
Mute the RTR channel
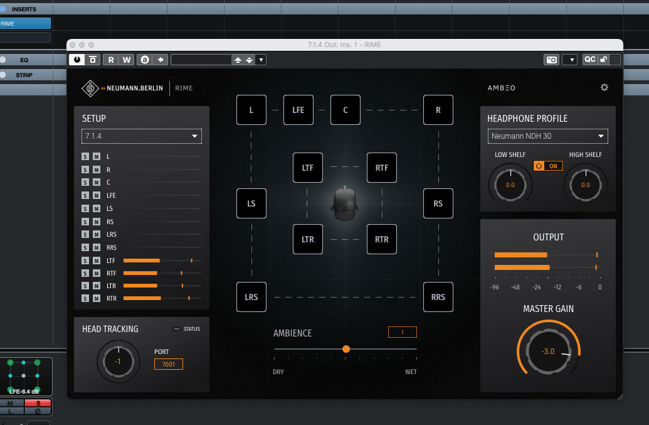pos(97,299)
